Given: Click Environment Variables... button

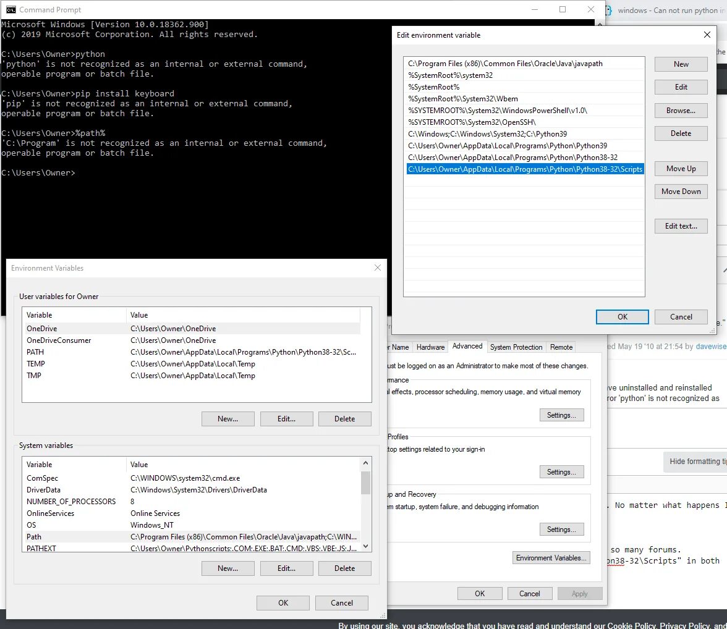Looking at the screenshot, I should [551, 557].
